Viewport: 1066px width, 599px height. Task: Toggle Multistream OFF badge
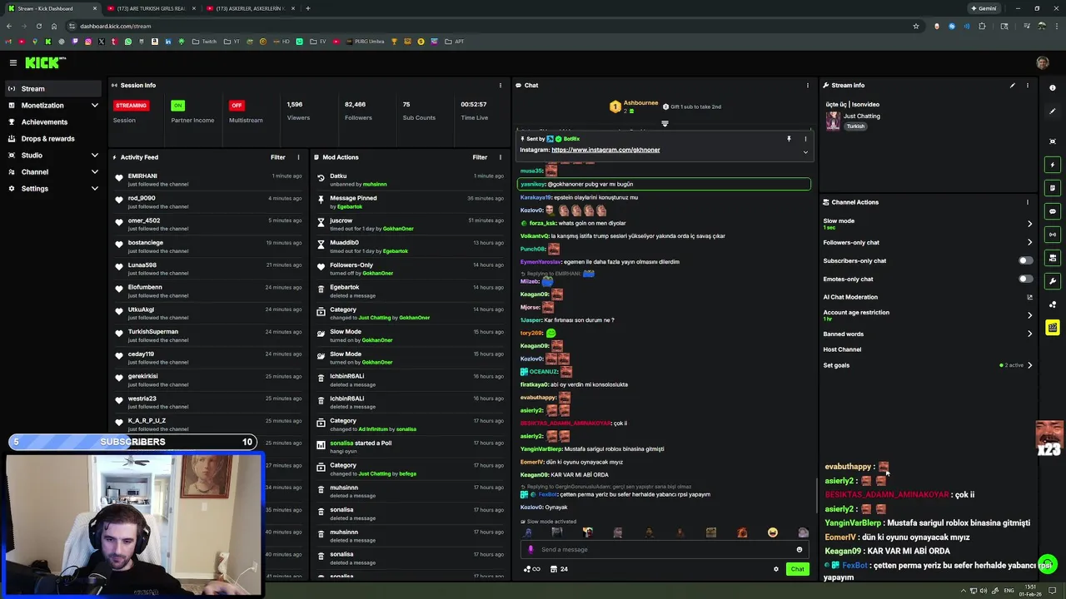pos(237,106)
